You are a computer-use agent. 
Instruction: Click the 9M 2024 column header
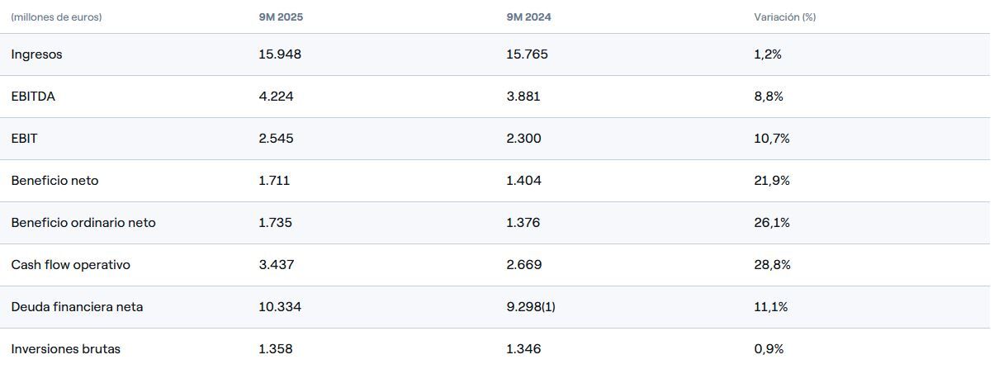529,17
